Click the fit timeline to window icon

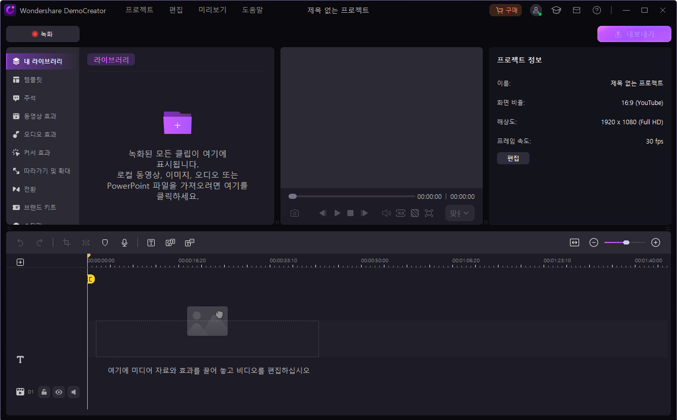click(575, 242)
